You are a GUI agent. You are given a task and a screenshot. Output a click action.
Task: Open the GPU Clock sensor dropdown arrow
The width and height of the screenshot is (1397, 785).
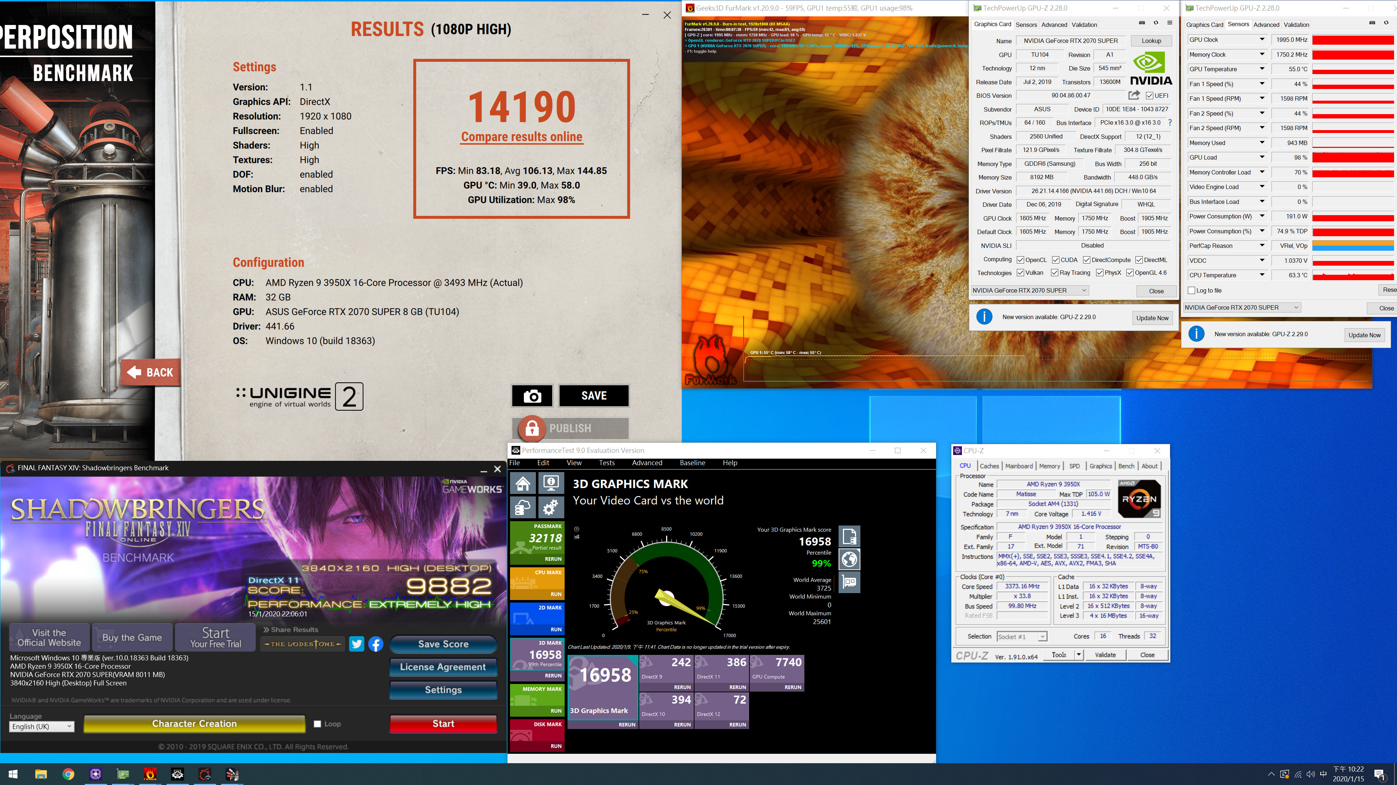[1262, 40]
